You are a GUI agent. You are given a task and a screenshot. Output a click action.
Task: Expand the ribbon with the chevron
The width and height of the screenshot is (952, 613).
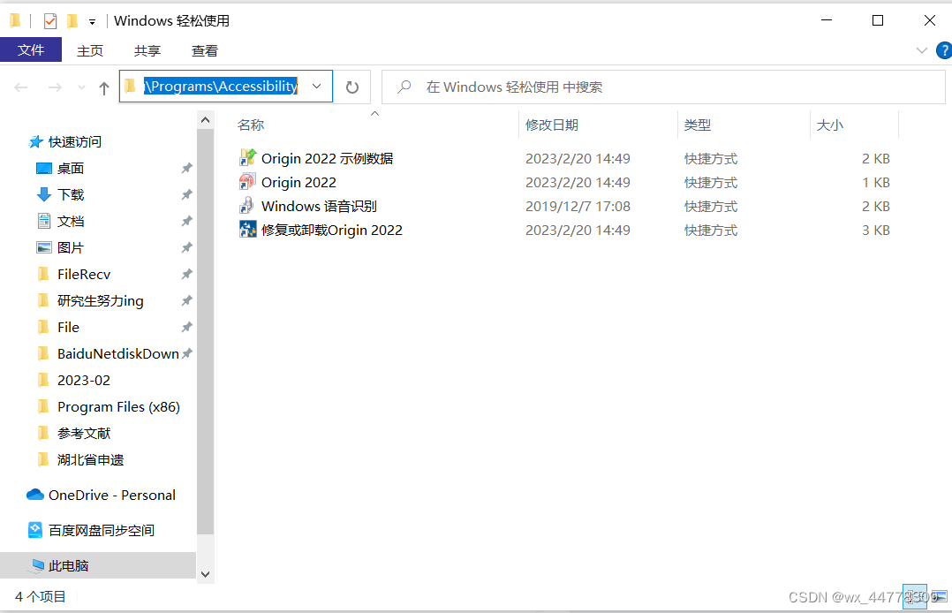[922, 50]
